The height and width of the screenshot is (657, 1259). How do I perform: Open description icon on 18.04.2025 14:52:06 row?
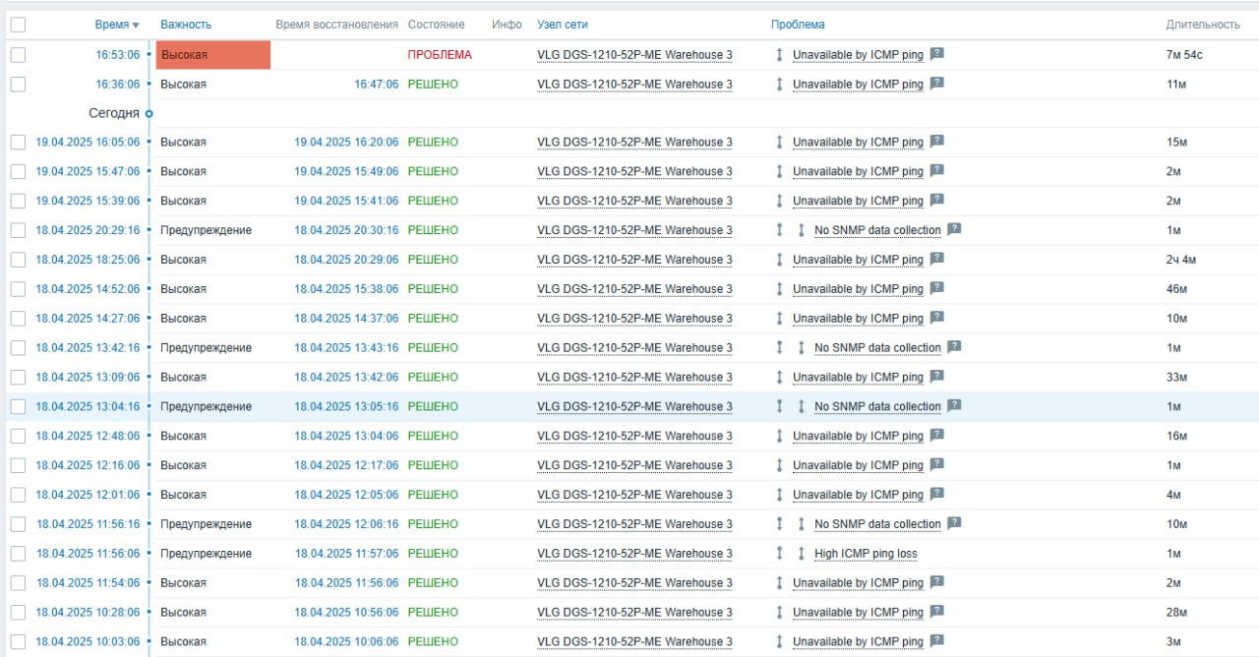pos(937,288)
